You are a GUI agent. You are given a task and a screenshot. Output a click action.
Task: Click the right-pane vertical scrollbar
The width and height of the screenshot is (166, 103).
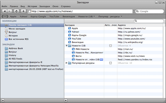(164, 62)
